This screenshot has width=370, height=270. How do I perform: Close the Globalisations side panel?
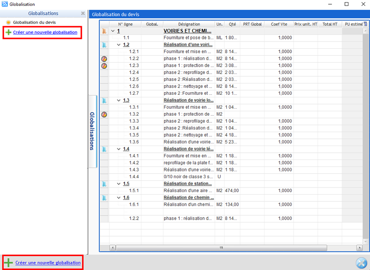[83, 14]
